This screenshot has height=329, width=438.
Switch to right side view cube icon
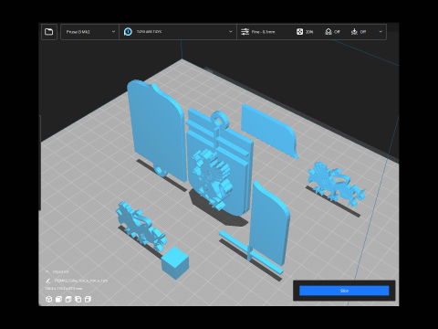pyautogui.click(x=88, y=299)
